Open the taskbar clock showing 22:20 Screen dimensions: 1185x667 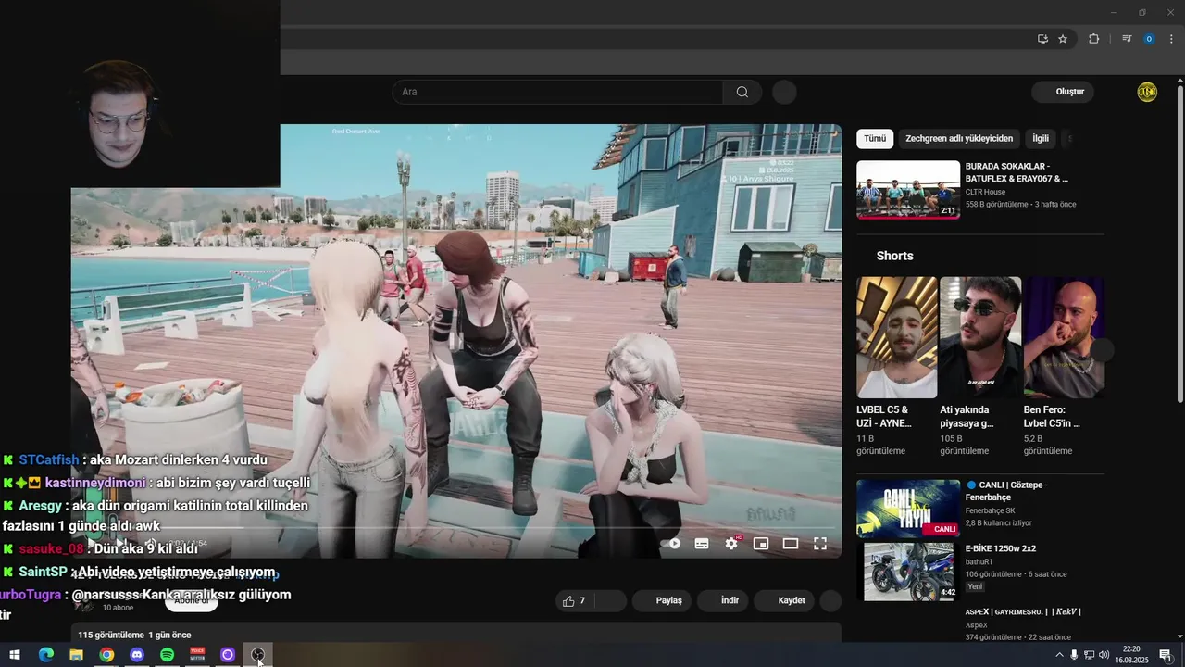click(1131, 655)
